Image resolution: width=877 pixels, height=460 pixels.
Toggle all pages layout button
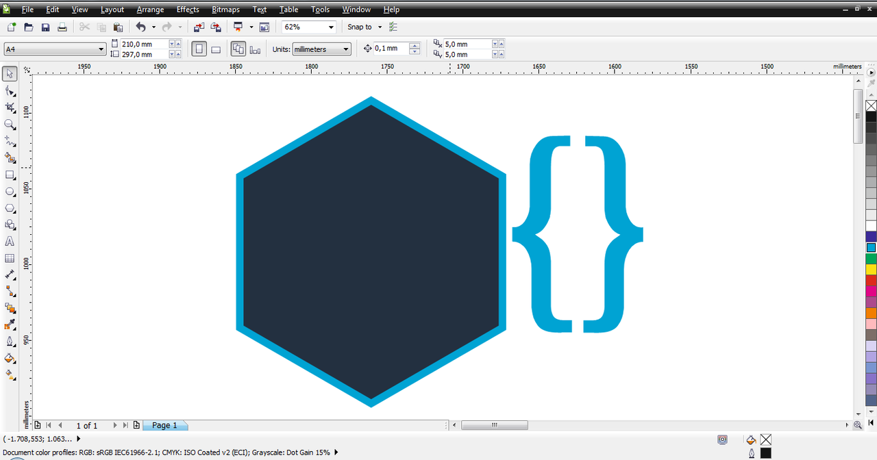point(238,49)
